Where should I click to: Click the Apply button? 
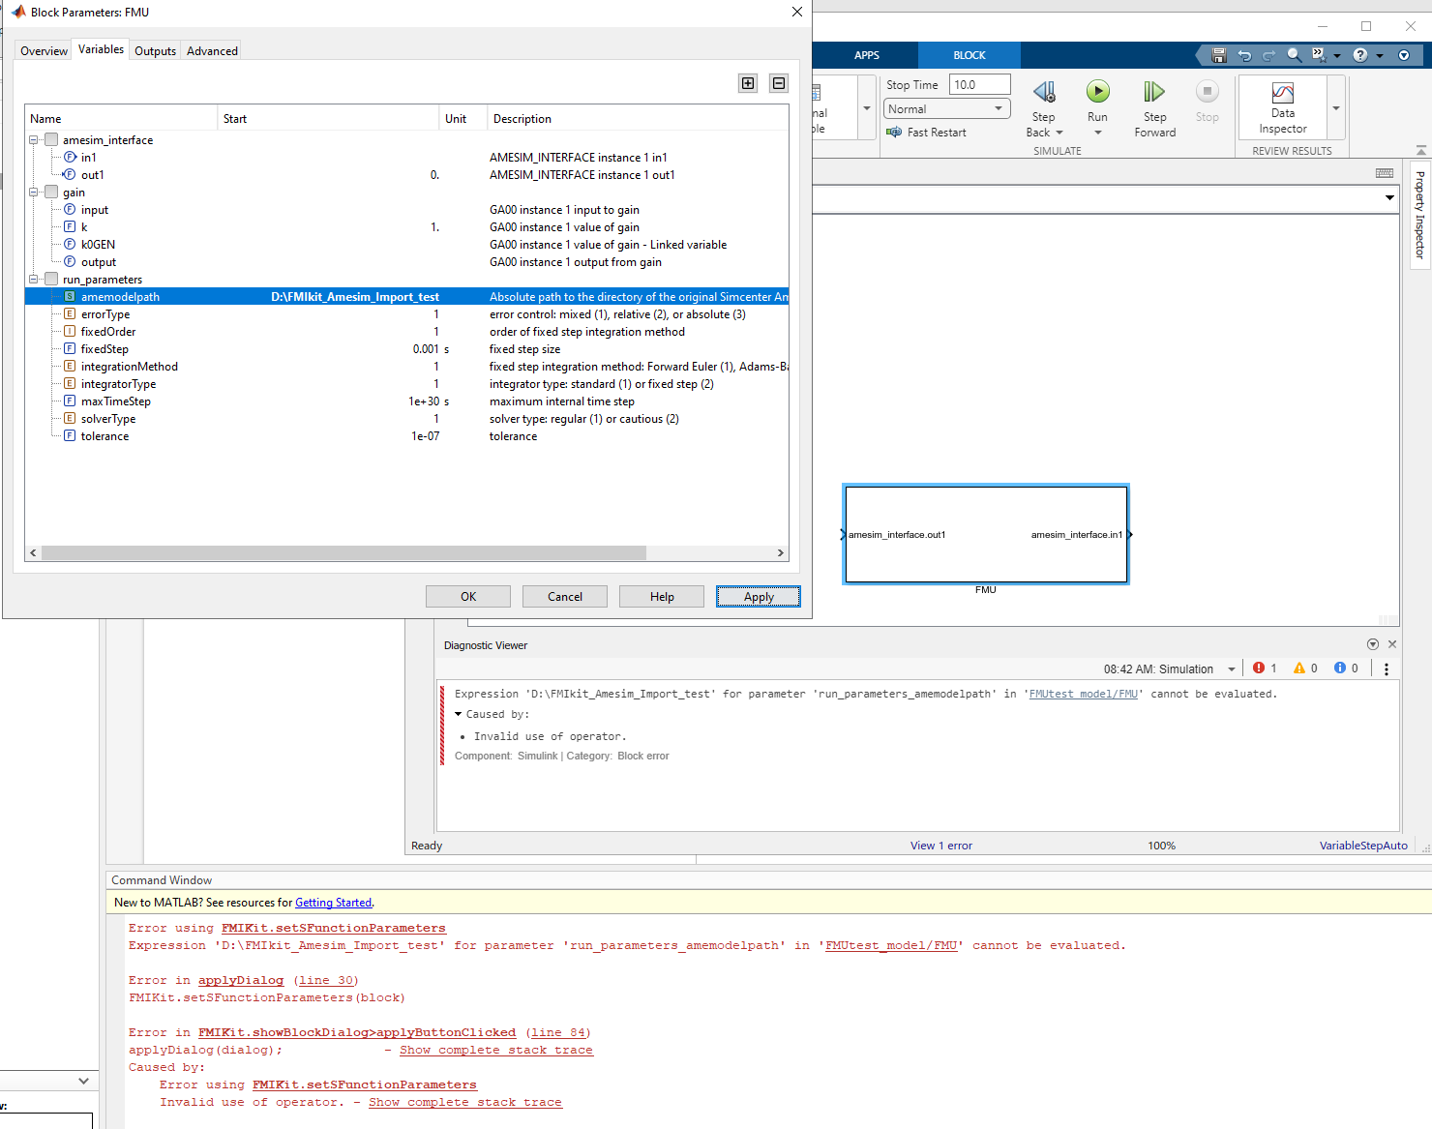pyautogui.click(x=758, y=596)
